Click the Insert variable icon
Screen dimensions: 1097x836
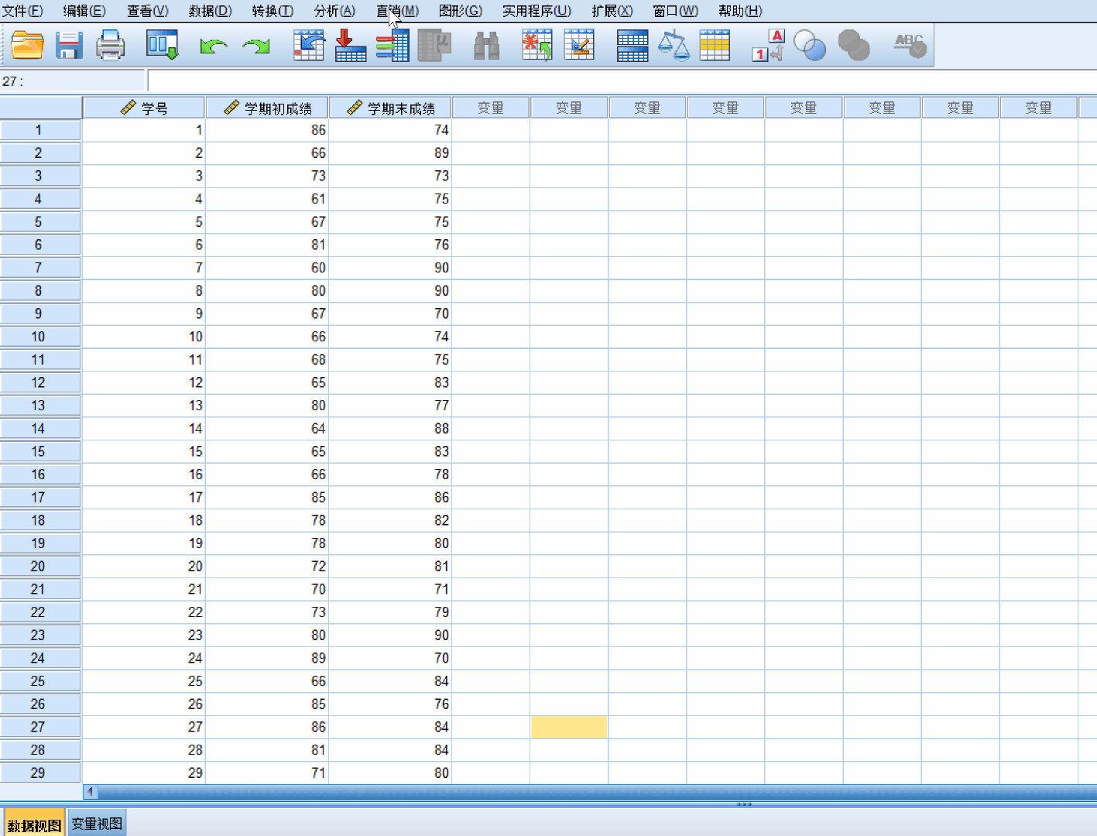coord(579,45)
